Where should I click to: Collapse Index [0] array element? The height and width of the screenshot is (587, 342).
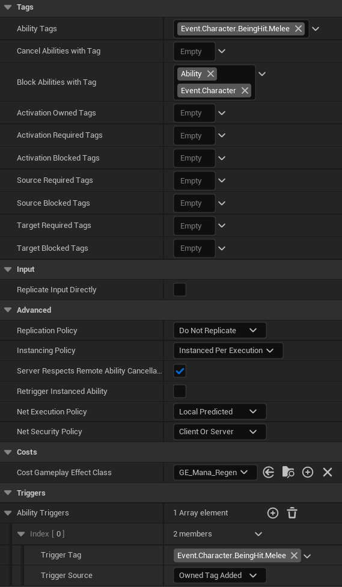click(x=21, y=534)
